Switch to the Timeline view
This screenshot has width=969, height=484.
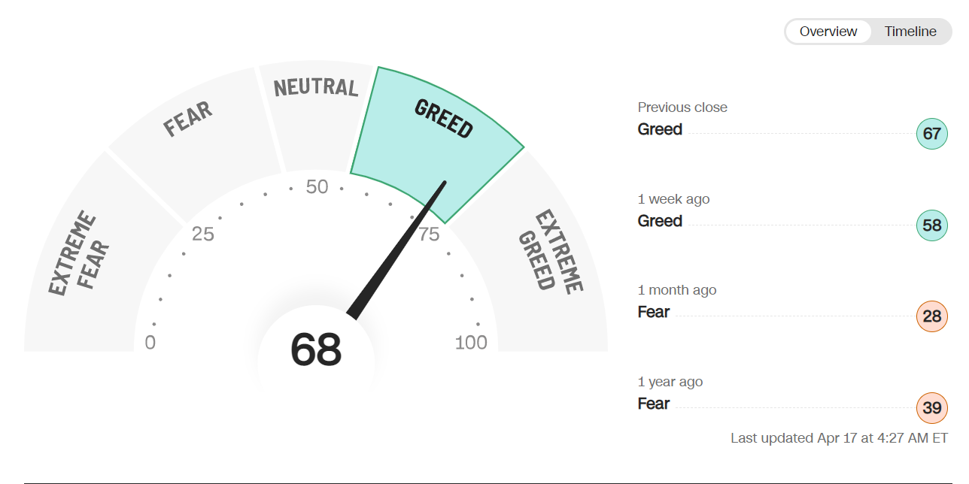tap(910, 32)
